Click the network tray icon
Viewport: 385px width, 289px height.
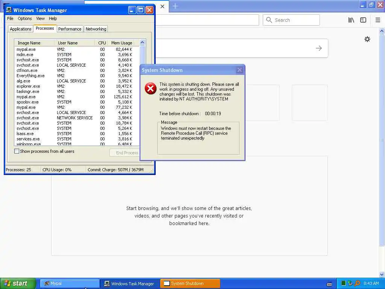coord(350,283)
